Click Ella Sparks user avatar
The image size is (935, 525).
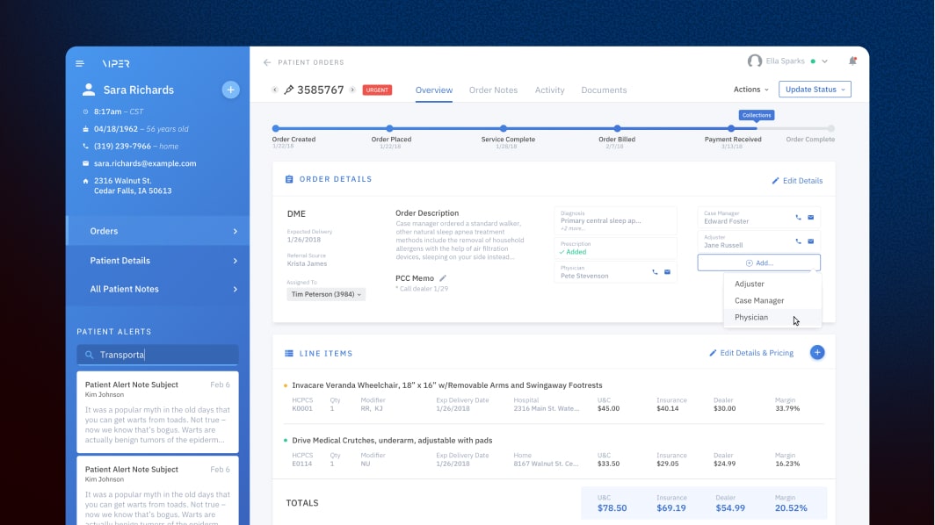click(754, 61)
